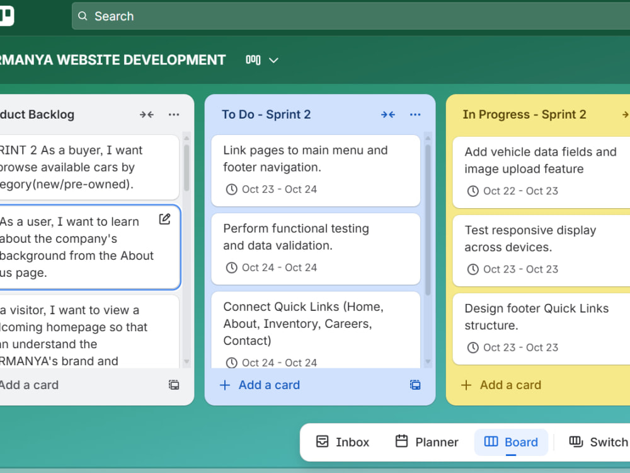Edit the About us page card with pencil icon
This screenshot has width=630, height=473.
[164, 219]
